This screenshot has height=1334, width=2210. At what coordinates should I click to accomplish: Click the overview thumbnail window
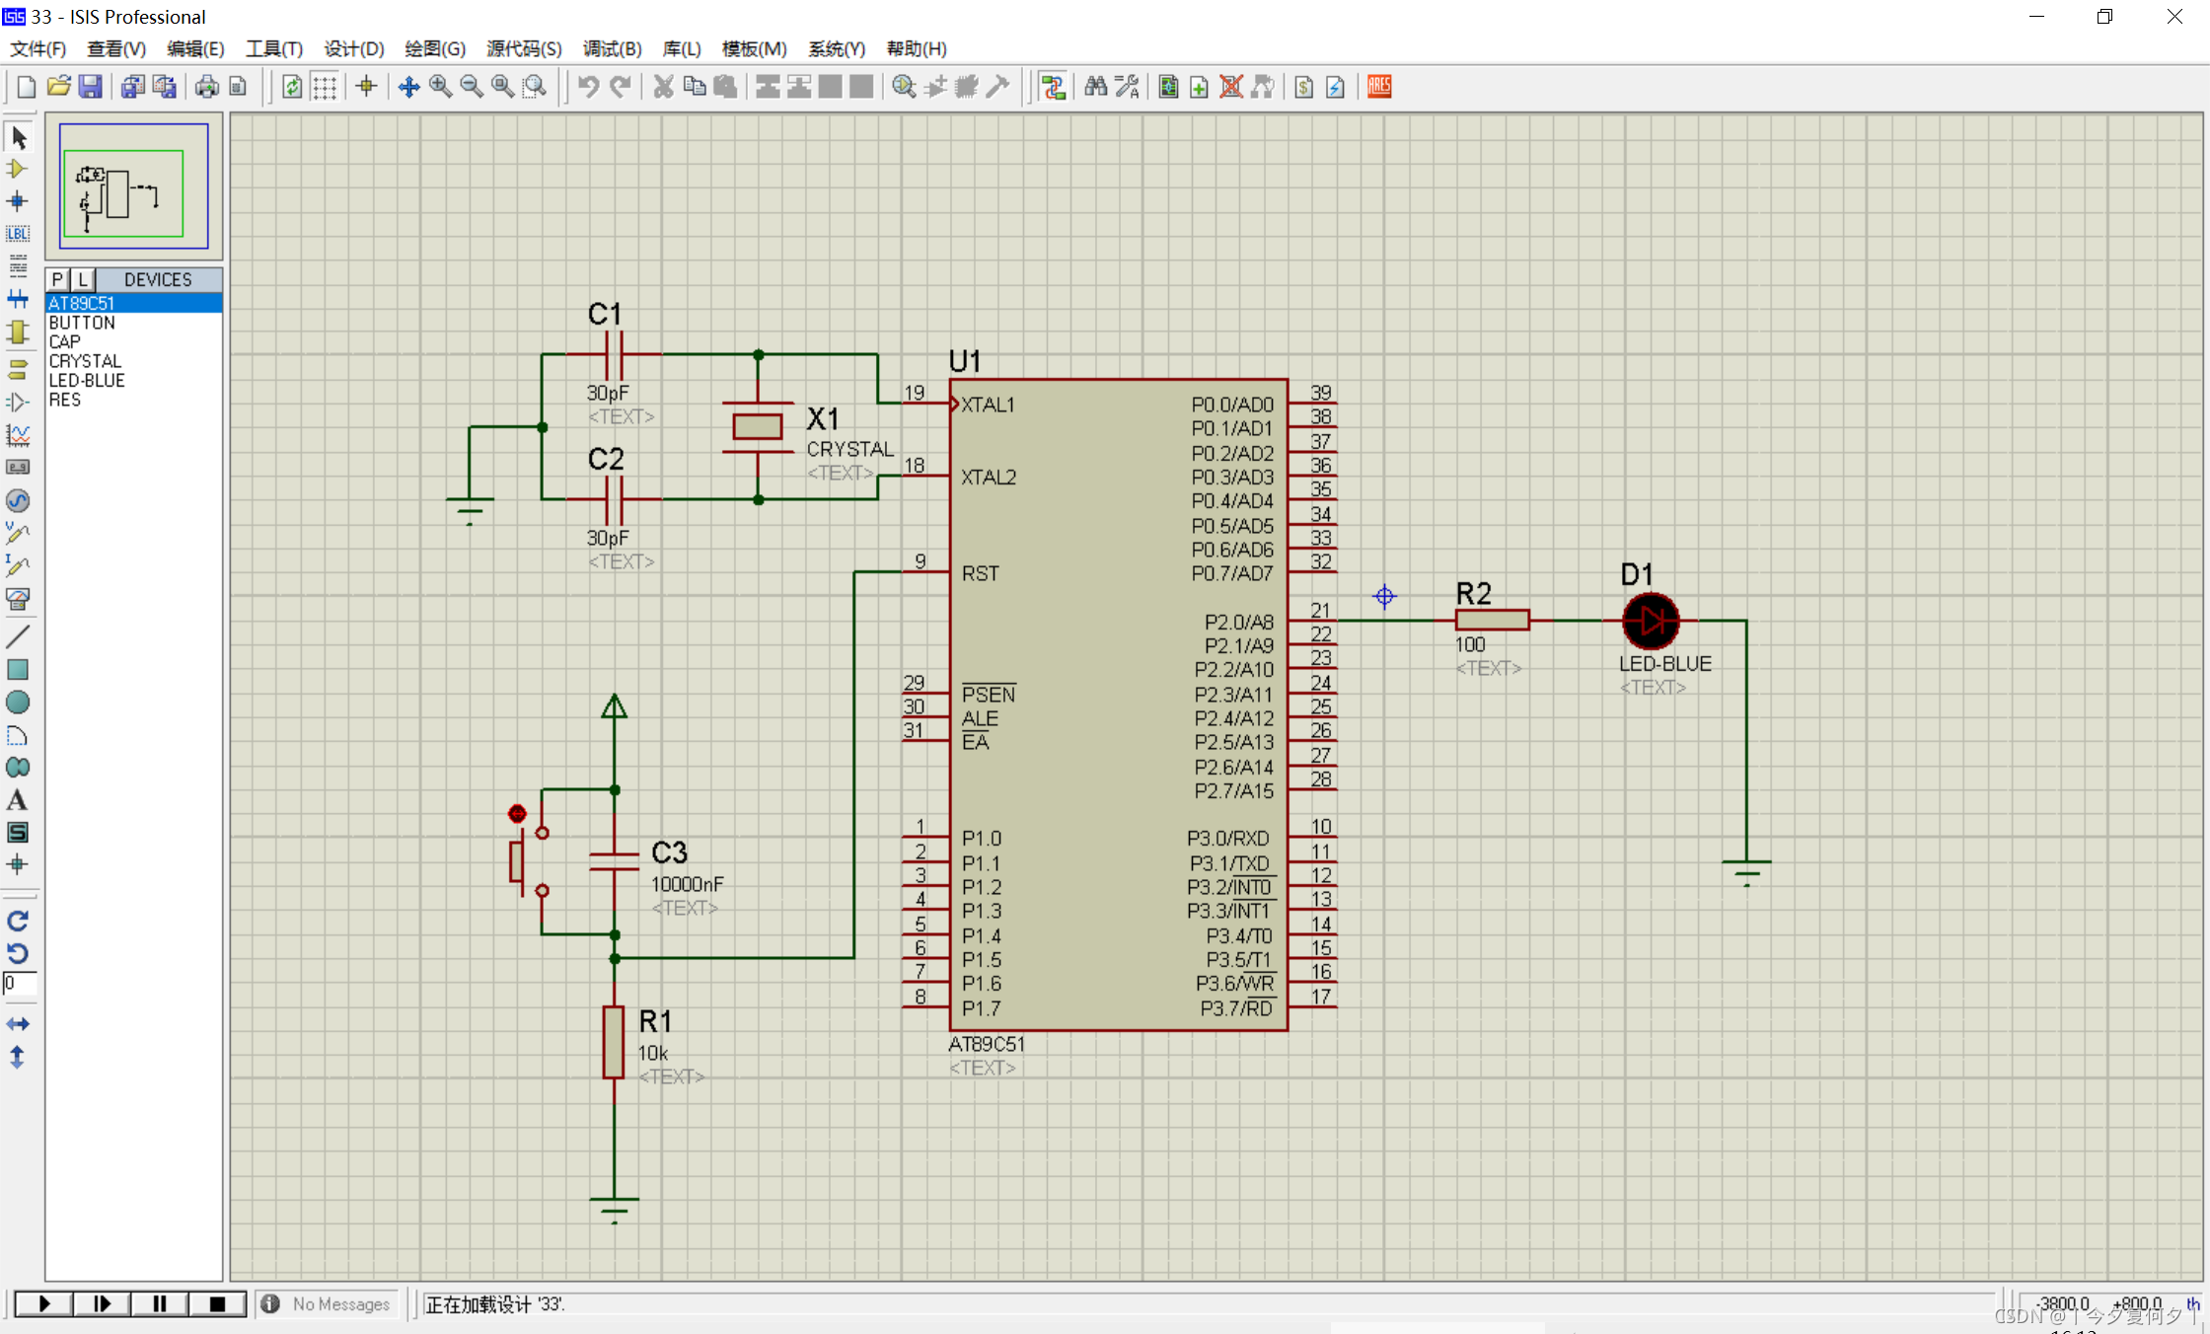tap(133, 186)
